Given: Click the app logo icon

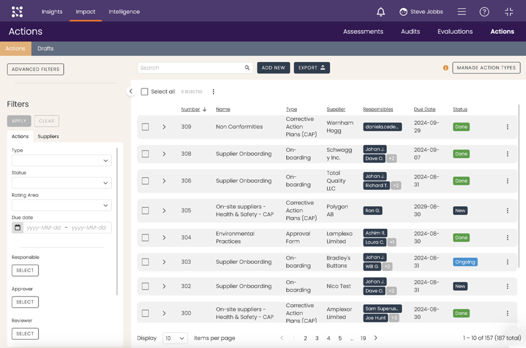Looking at the screenshot, I should [x=17, y=12].
